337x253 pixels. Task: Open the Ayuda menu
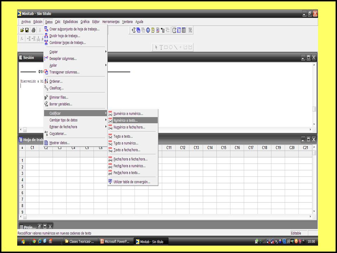139,22
